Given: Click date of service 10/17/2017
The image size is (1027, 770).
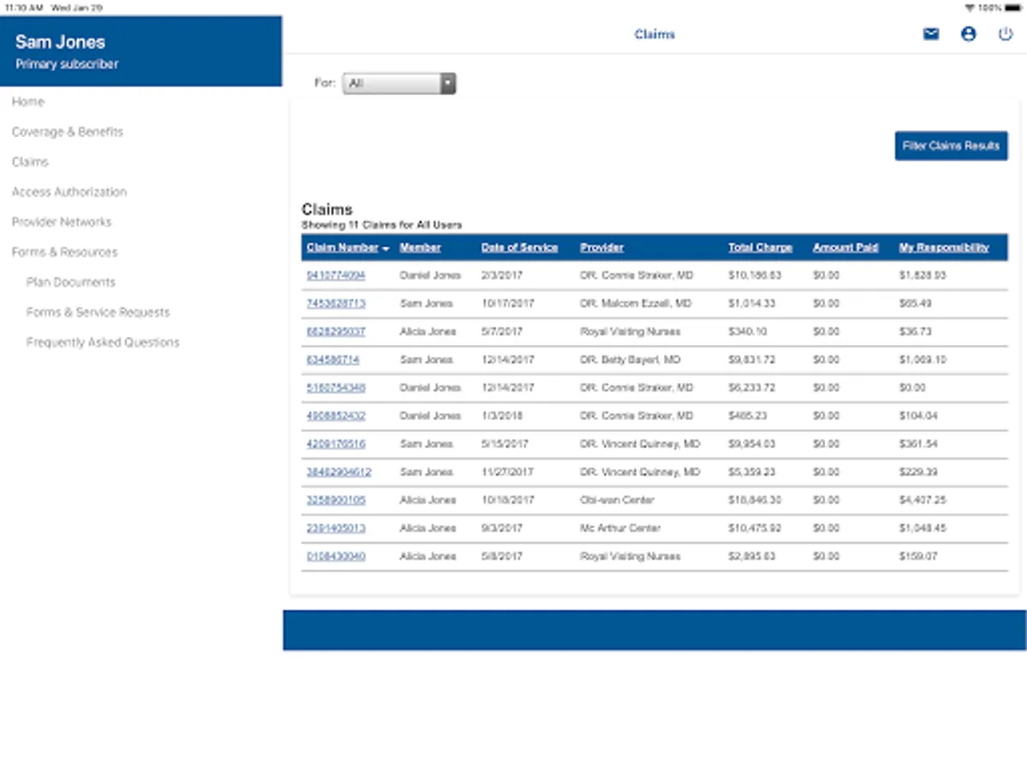Looking at the screenshot, I should click(508, 304).
